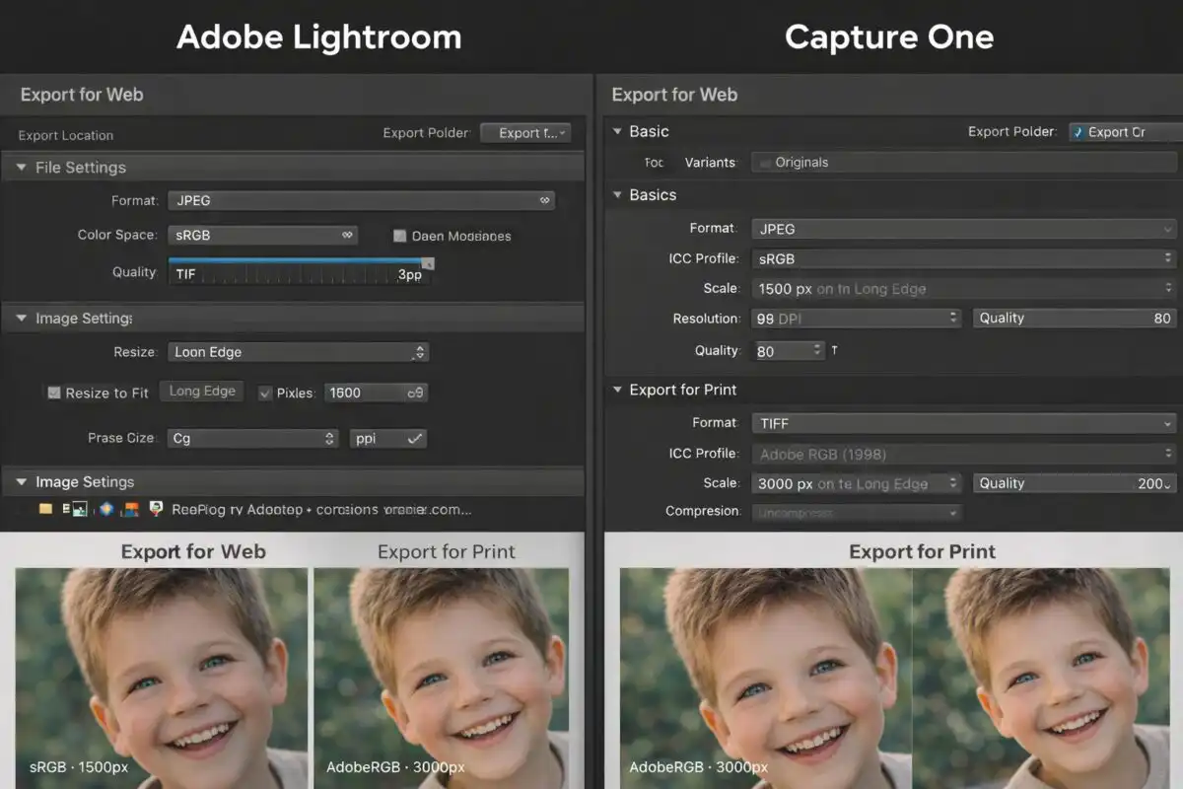Image resolution: width=1183 pixels, height=789 pixels.
Task: Open the Capture One ICC Profile sRGB dropdown
Action: tap(963, 258)
